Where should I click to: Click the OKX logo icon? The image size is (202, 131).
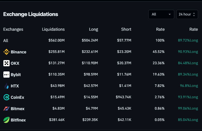[x=6, y=63]
